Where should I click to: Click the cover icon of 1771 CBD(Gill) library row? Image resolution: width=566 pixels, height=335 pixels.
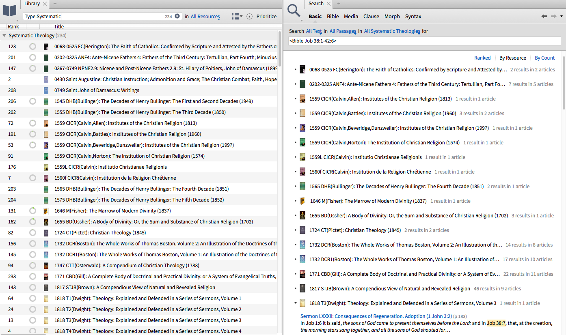pyautogui.click(x=46, y=277)
